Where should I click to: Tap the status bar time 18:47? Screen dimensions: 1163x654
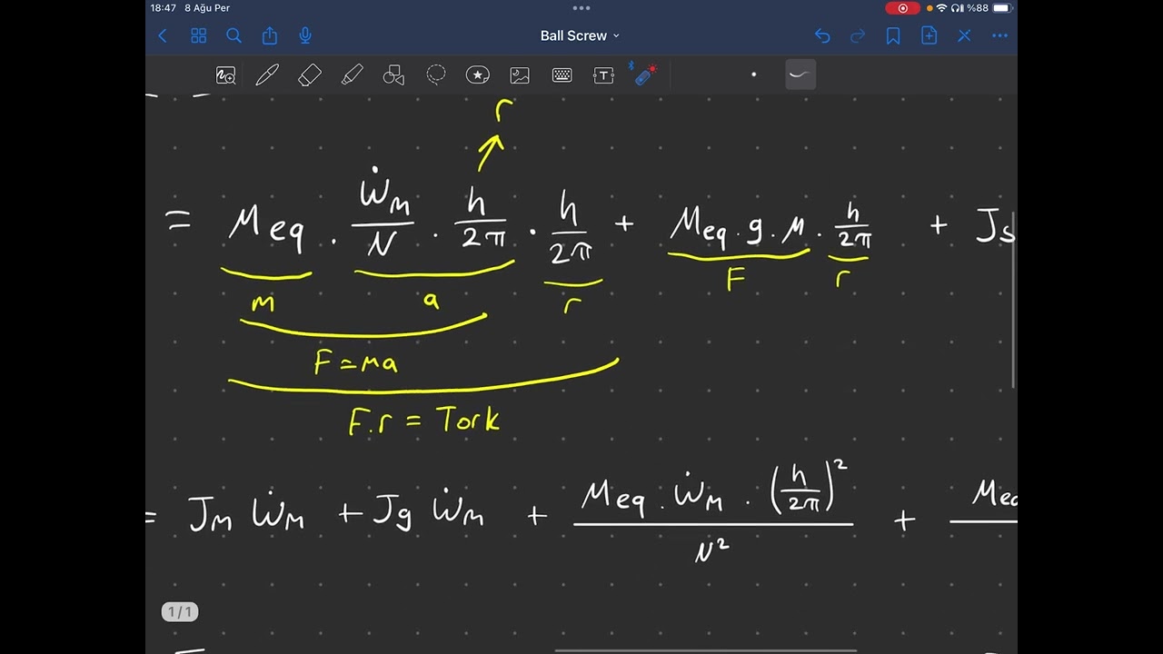[164, 8]
